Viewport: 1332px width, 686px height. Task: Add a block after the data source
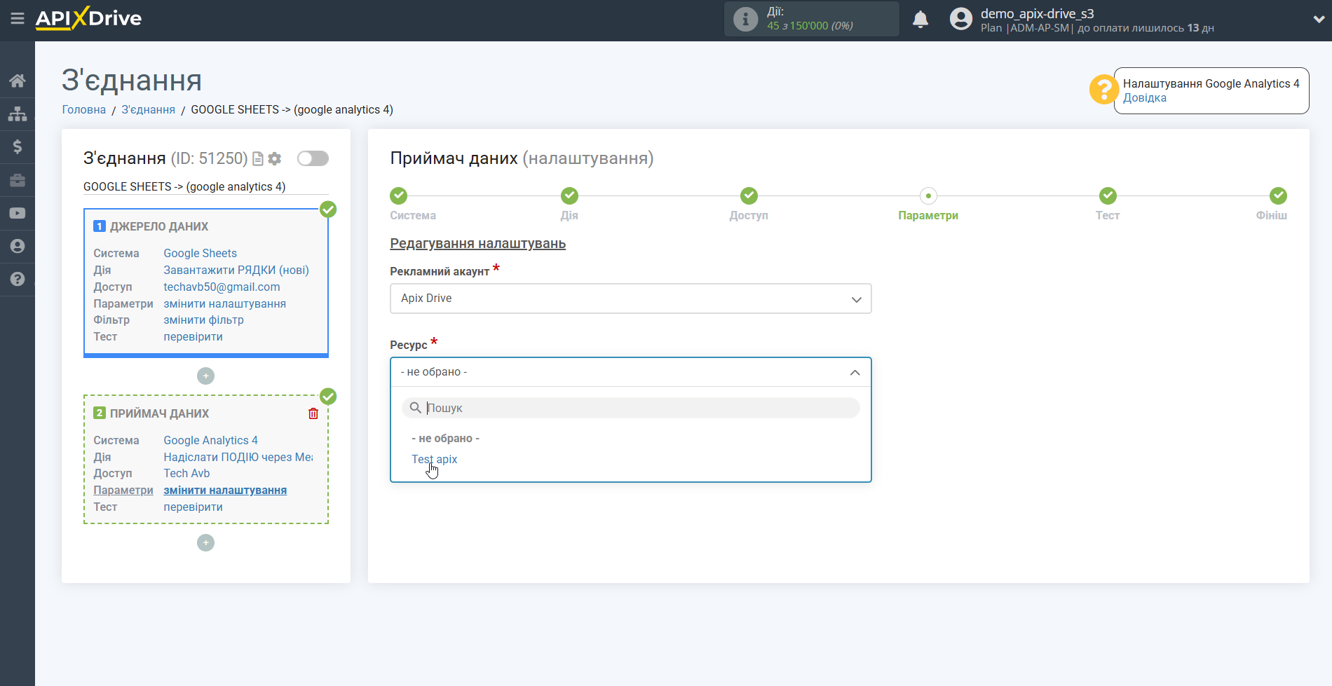(205, 376)
